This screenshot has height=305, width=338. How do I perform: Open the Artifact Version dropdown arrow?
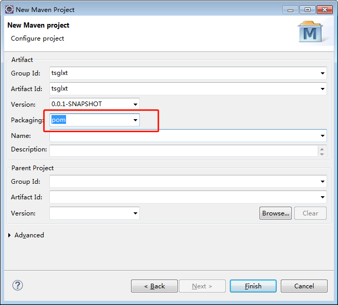tap(135, 105)
